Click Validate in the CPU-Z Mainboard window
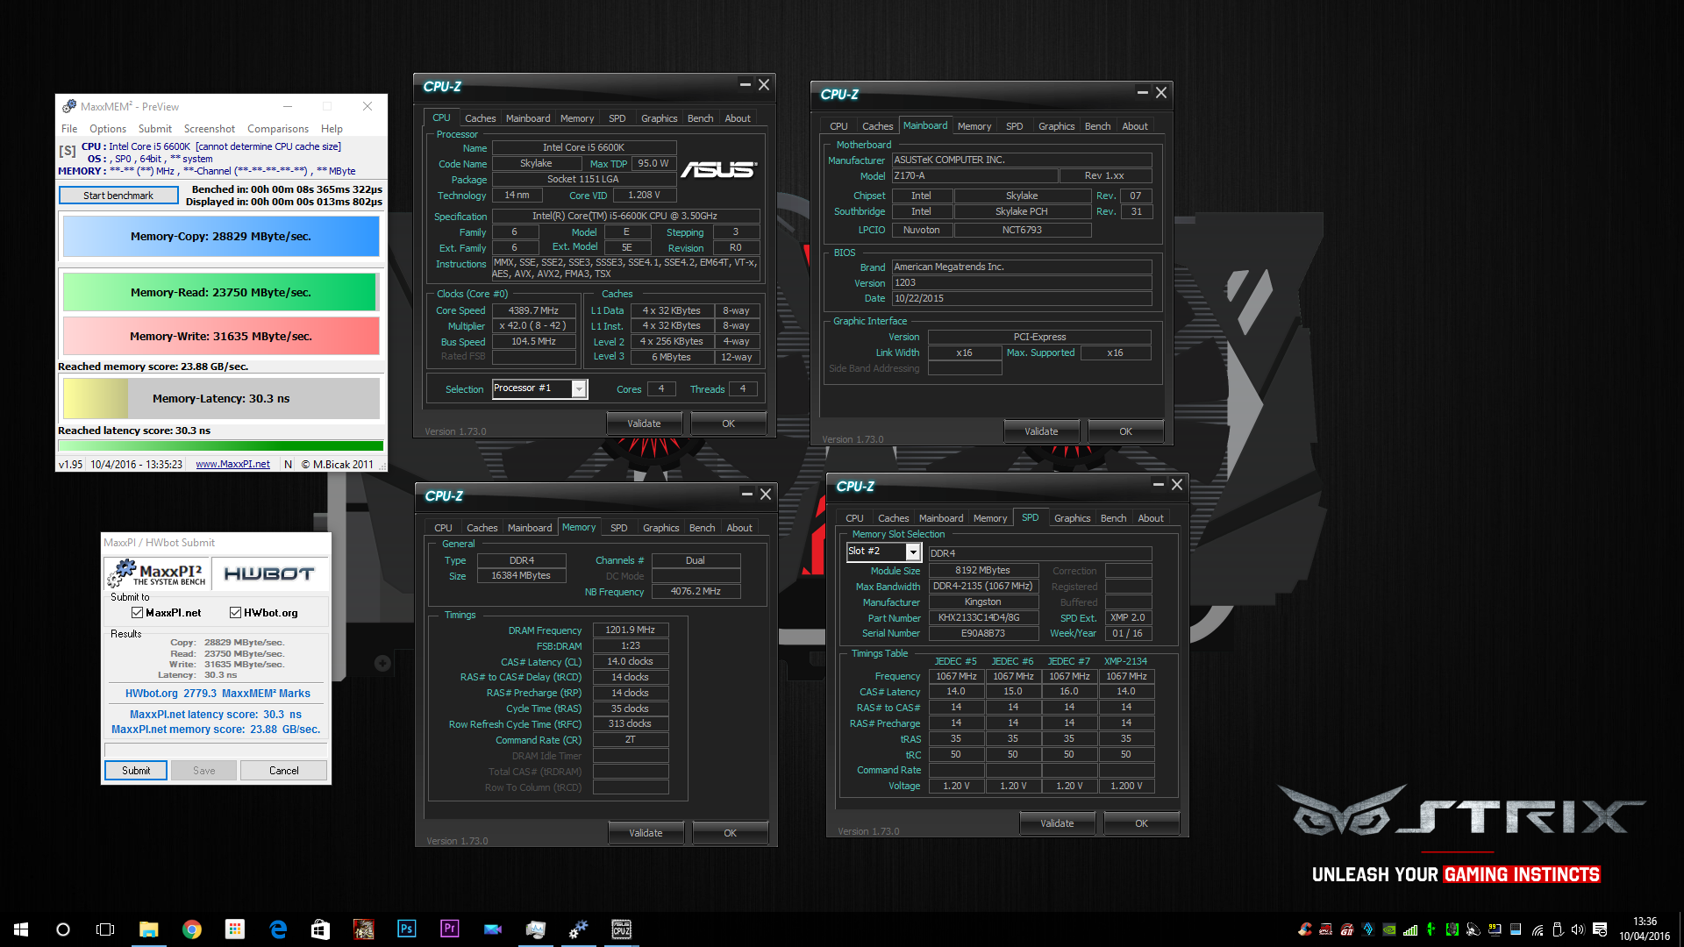Viewport: 1684px width, 947px height. click(1041, 431)
